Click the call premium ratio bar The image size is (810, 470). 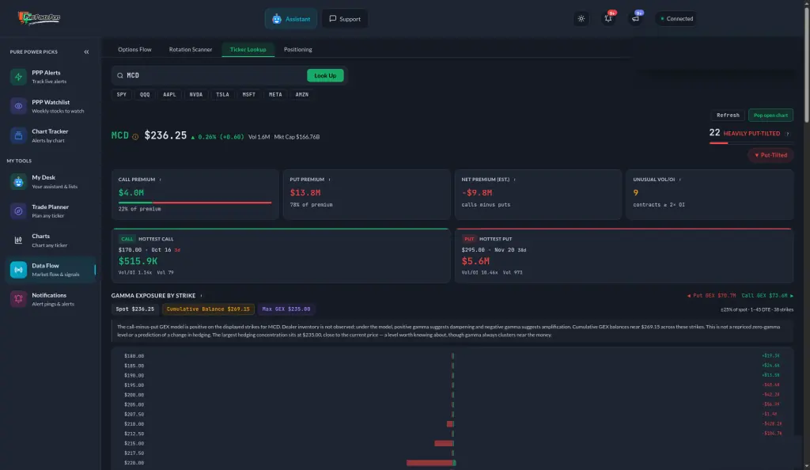pos(195,203)
